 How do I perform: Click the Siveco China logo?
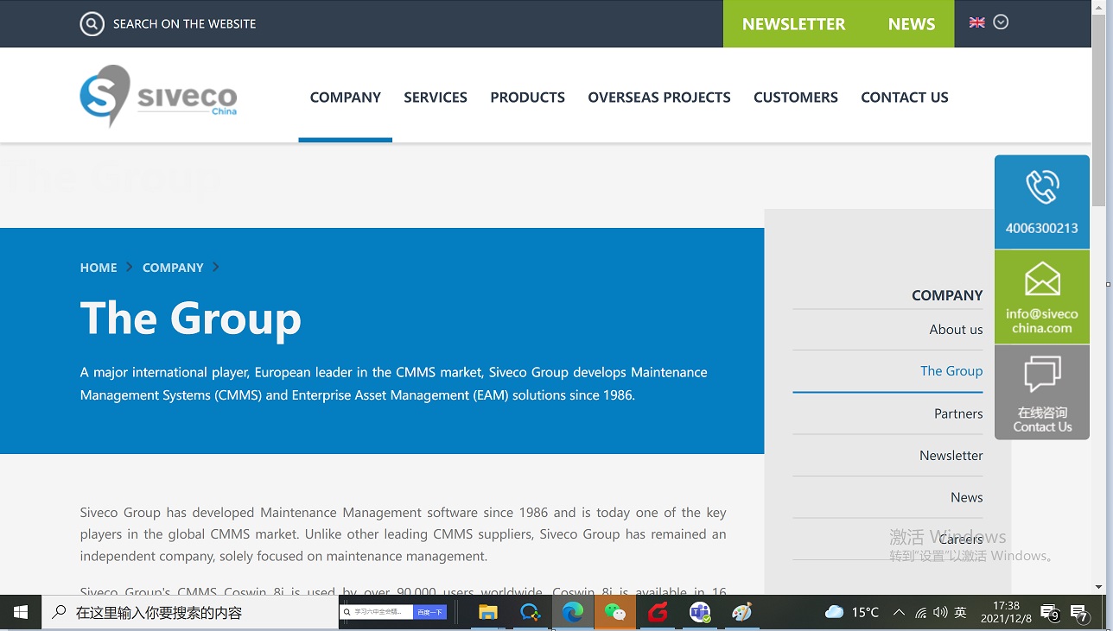pyautogui.click(x=158, y=95)
